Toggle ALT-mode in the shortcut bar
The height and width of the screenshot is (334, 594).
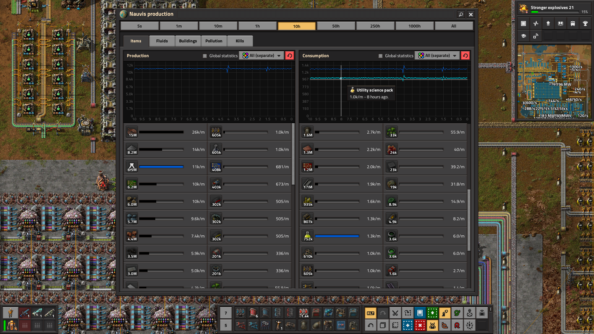click(371, 313)
